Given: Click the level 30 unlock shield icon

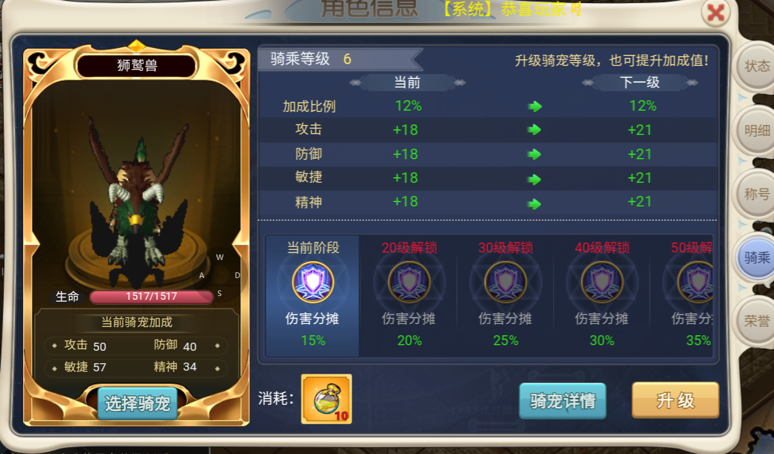Looking at the screenshot, I should coord(506,282).
